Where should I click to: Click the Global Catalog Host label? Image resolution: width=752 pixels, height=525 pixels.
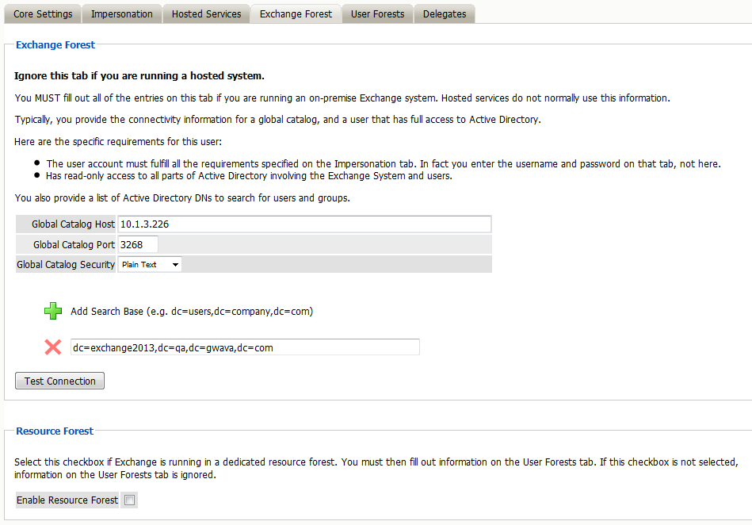(x=73, y=224)
